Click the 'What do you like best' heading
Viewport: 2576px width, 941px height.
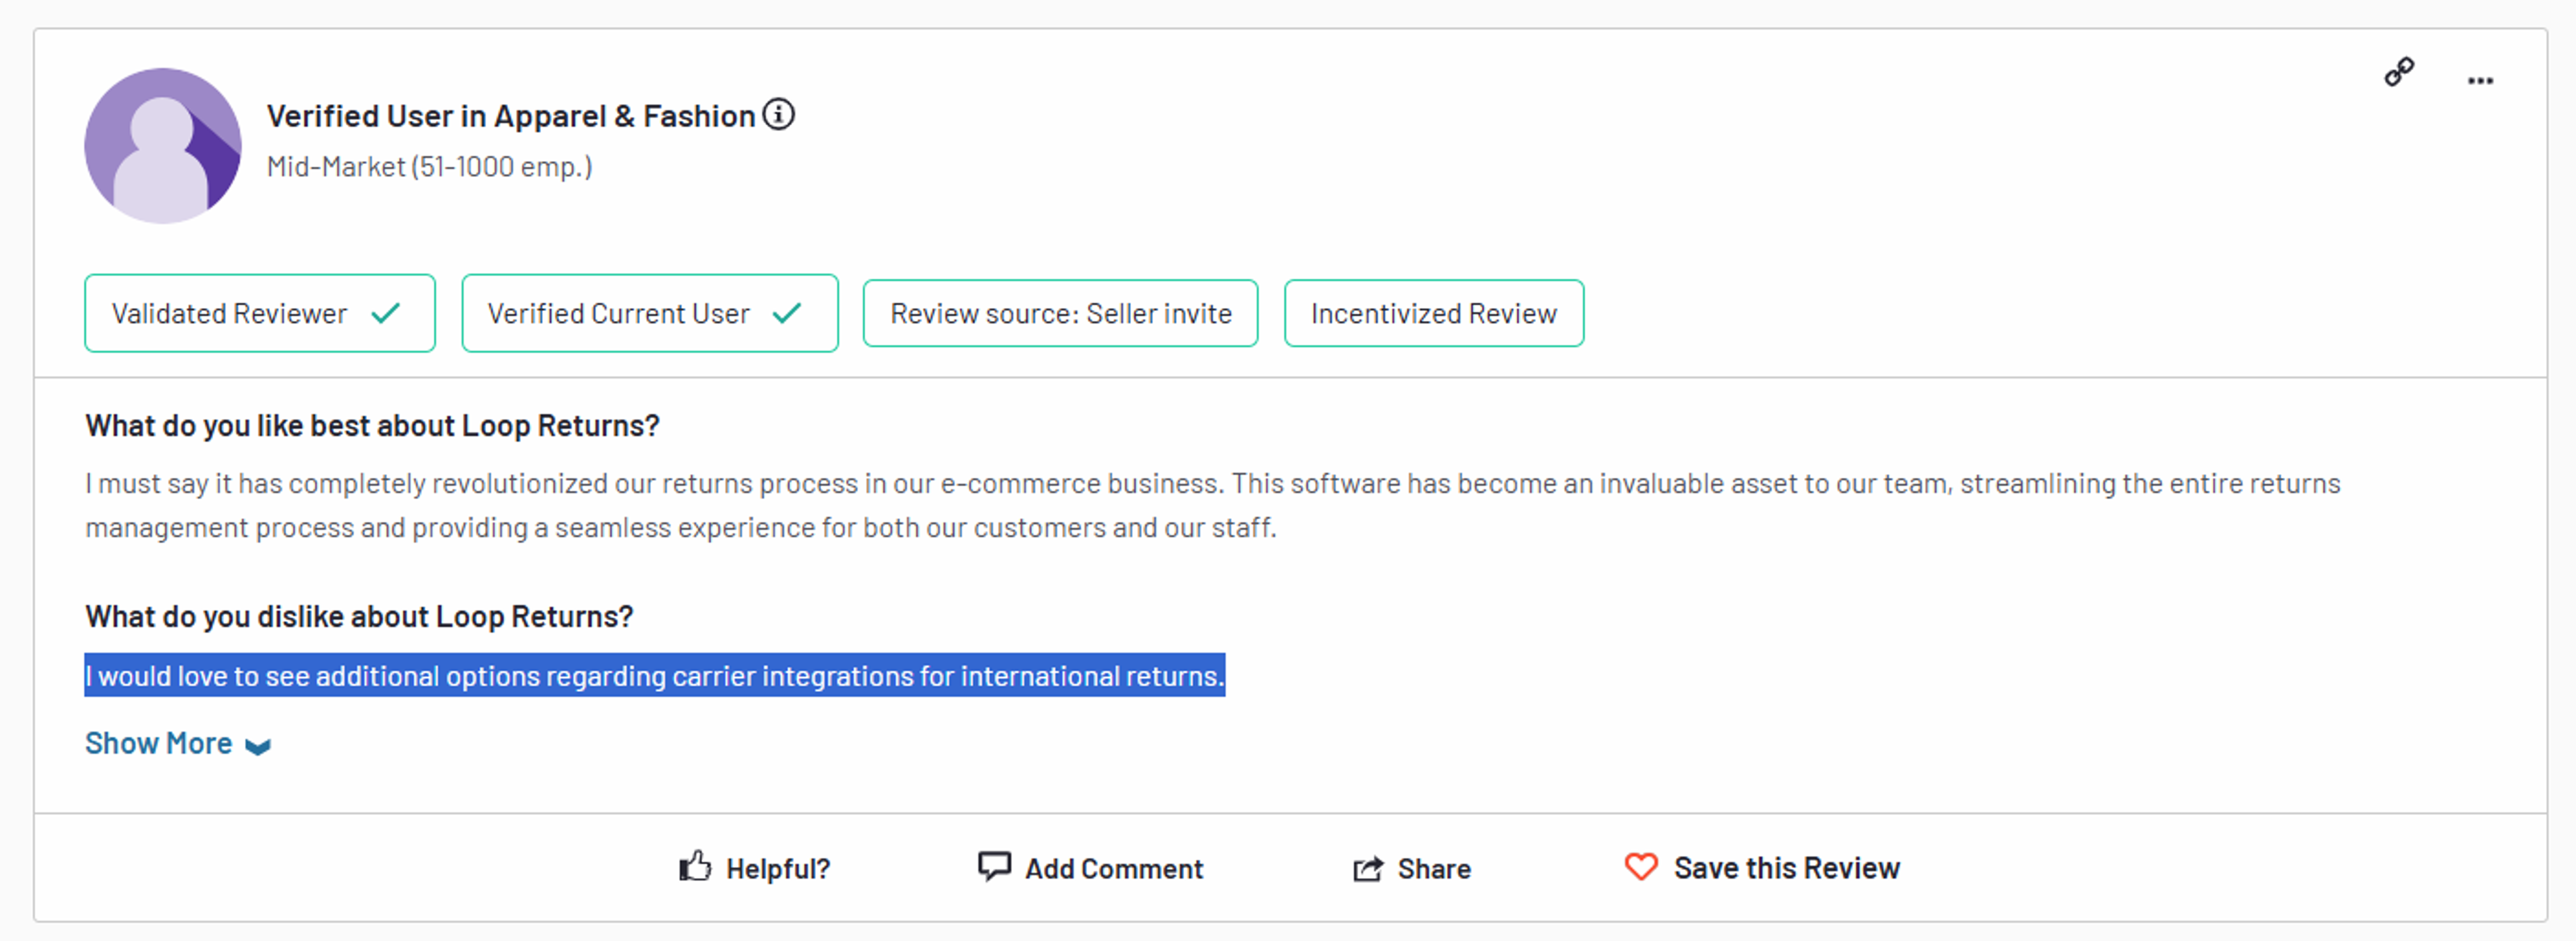pyautogui.click(x=372, y=426)
